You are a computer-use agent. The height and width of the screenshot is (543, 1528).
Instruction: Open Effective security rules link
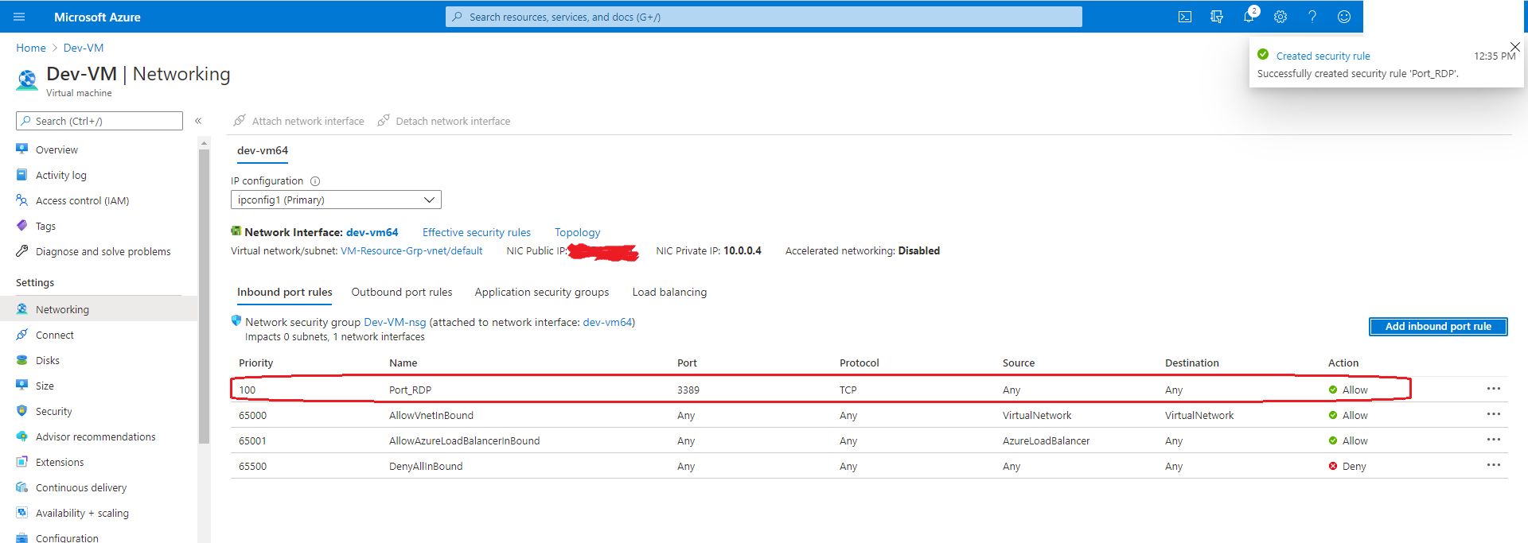[x=477, y=232]
